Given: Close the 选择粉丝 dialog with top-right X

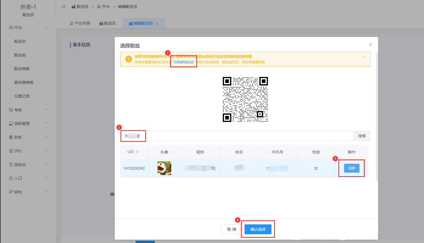Looking at the screenshot, I should [x=370, y=45].
